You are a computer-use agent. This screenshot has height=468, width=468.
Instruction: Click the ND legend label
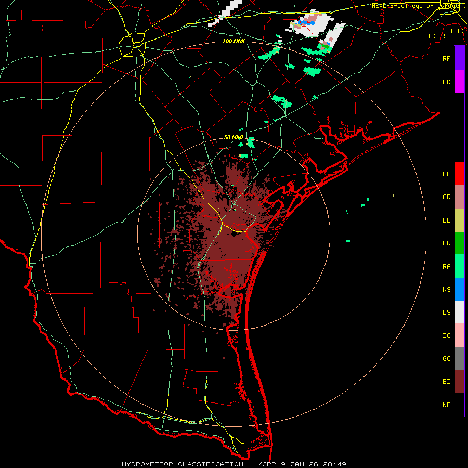click(447, 405)
